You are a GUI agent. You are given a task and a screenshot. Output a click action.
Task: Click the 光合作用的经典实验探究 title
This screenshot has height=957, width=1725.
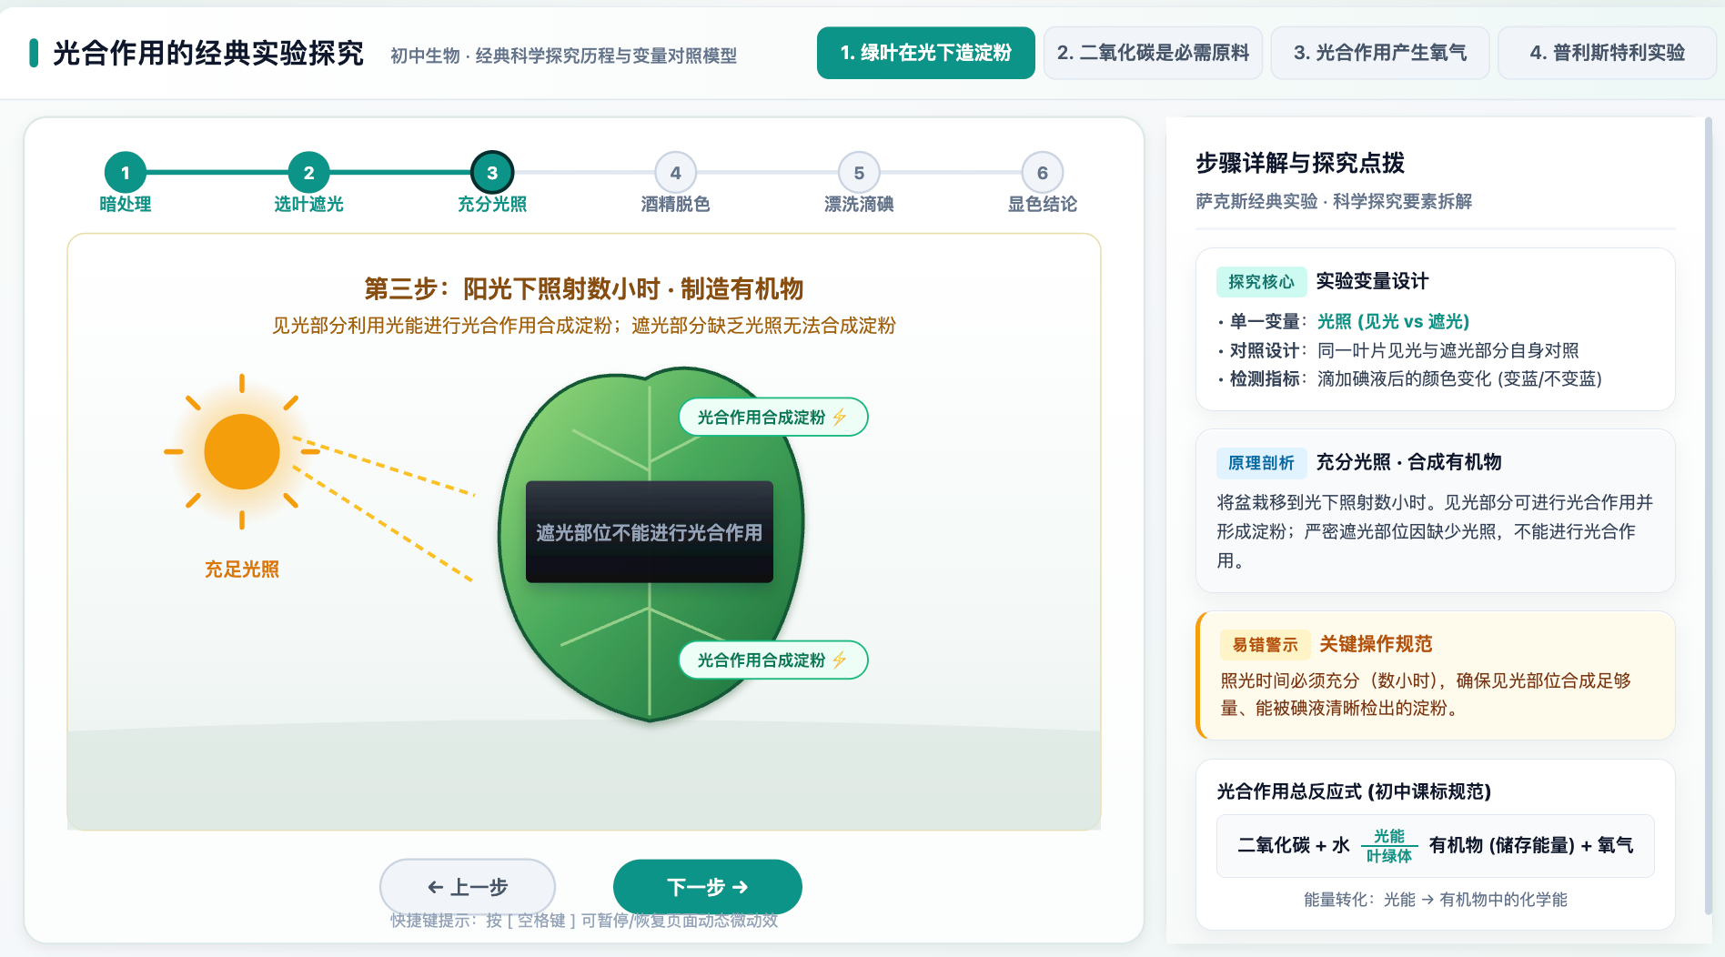(x=208, y=53)
